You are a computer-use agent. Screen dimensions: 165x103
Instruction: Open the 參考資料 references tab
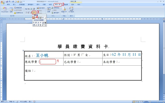tap(31, 4)
